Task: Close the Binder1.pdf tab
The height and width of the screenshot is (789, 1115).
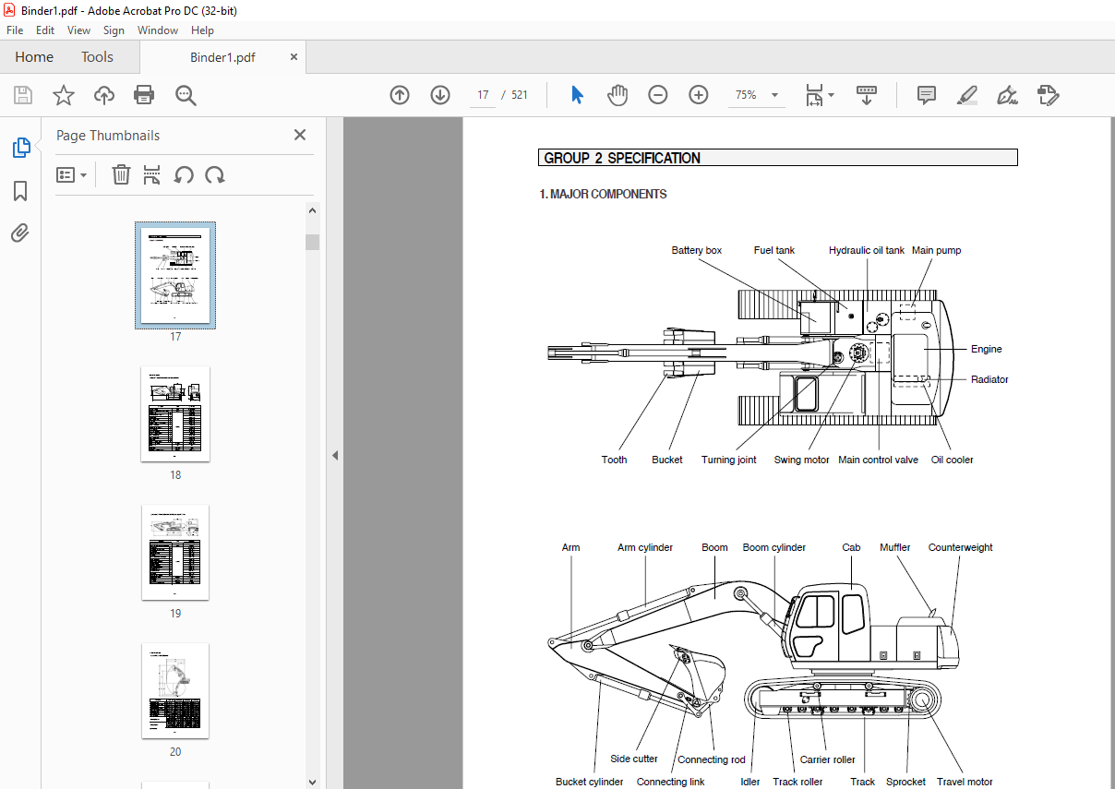Action: point(294,57)
